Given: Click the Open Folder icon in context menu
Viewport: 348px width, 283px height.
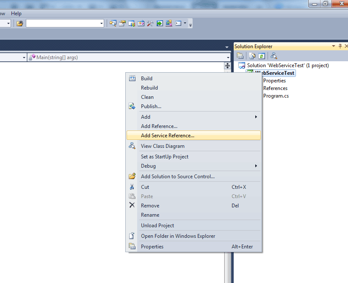Looking at the screenshot, I should (132, 236).
